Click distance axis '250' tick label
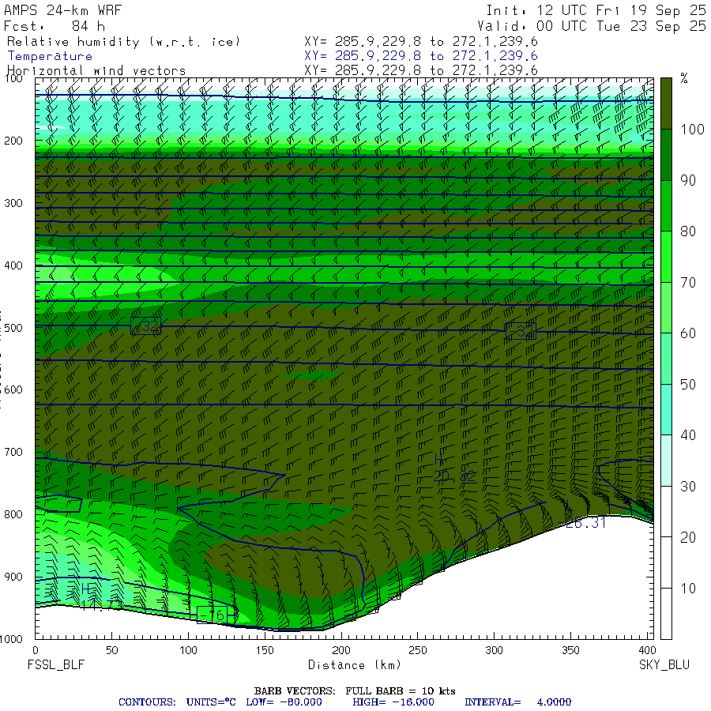 pyautogui.click(x=418, y=651)
